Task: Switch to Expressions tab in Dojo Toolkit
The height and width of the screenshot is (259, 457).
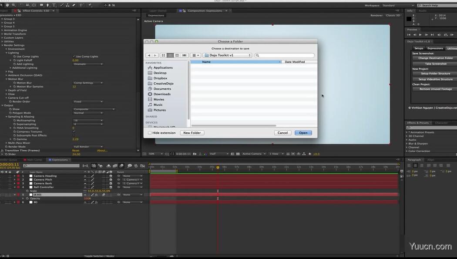Action: point(435,48)
